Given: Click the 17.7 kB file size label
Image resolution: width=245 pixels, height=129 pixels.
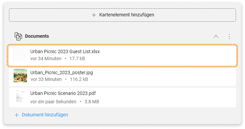Looking at the screenshot, I should 77,58.
